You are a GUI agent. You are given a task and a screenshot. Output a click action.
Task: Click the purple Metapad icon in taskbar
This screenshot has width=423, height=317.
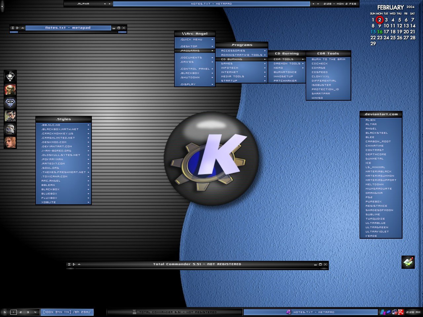(x=289, y=312)
